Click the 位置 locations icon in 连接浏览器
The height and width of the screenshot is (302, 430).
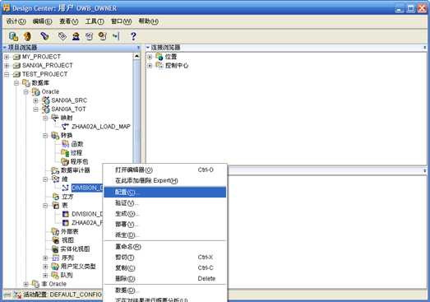pyautogui.click(x=160, y=57)
